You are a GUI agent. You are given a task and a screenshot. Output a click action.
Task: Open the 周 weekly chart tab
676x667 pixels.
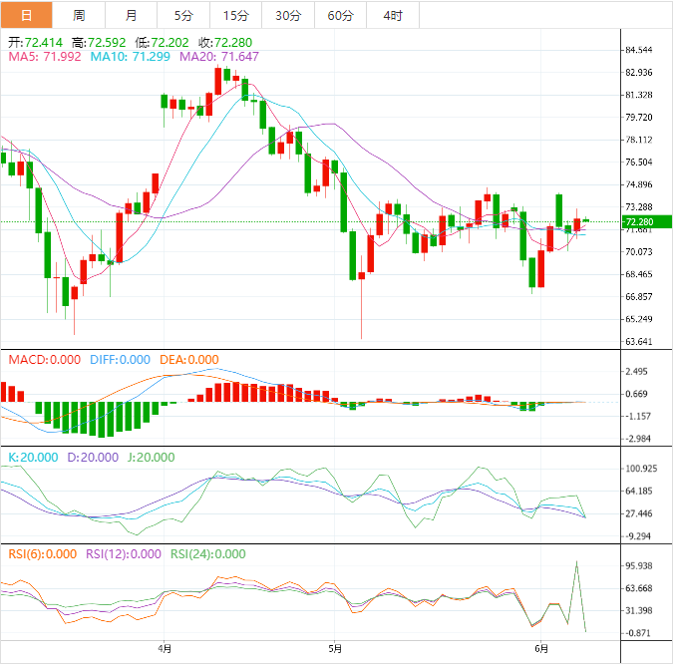79,15
